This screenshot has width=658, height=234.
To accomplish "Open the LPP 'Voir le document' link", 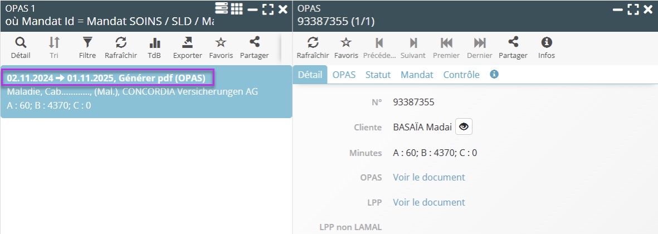I will [429, 202].
